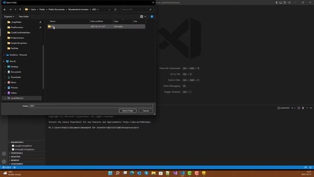Open VS Code Manage gear icon

coord(4,162)
